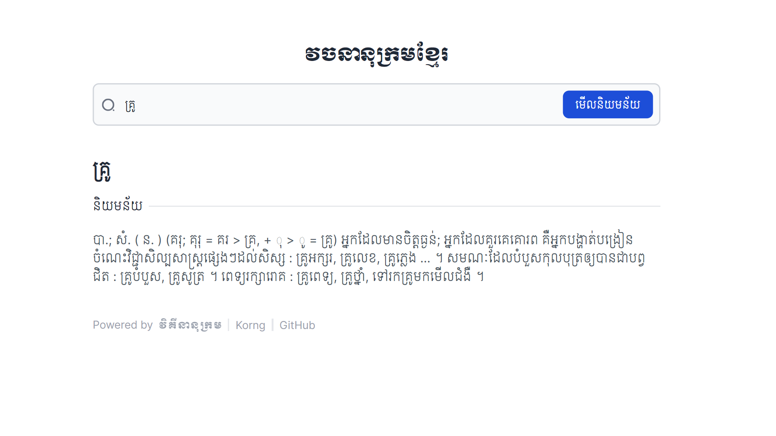Click the example word គ្រូថ្នាំ

click(354, 277)
